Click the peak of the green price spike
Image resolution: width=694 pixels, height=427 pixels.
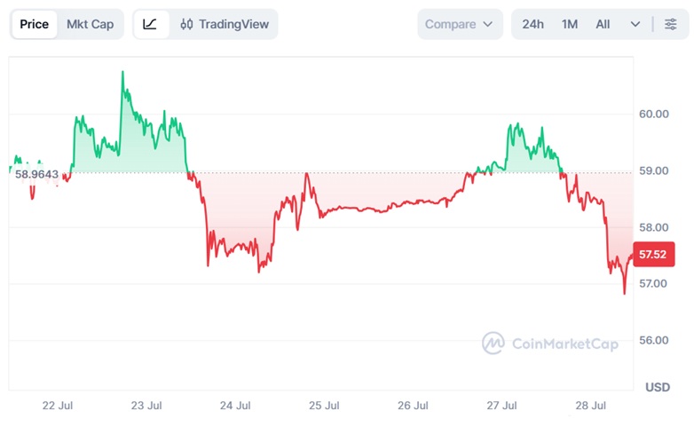[x=122, y=72]
